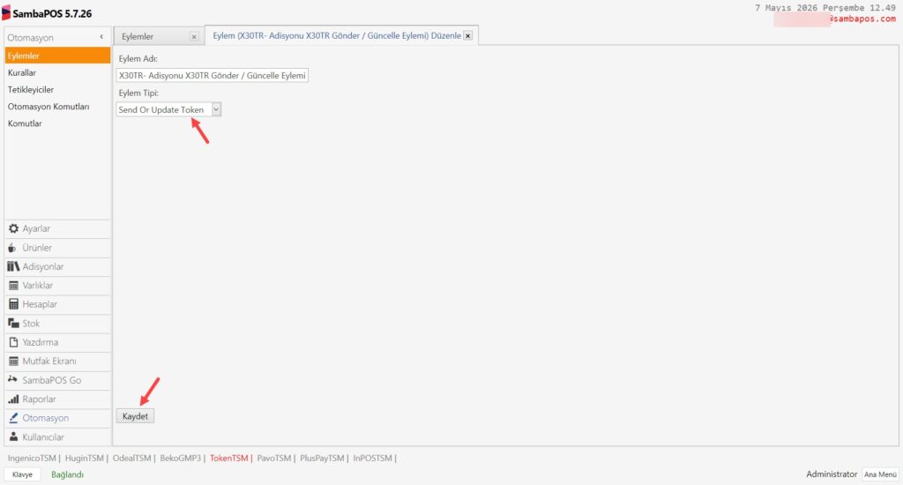
Task: Click the Eylem Adı text field
Action: (212, 76)
